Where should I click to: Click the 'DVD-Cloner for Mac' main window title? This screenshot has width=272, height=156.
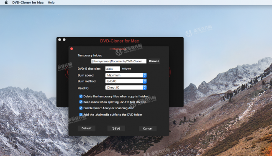[120, 41]
